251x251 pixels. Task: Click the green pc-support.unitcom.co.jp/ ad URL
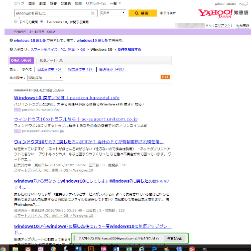pos(43,131)
